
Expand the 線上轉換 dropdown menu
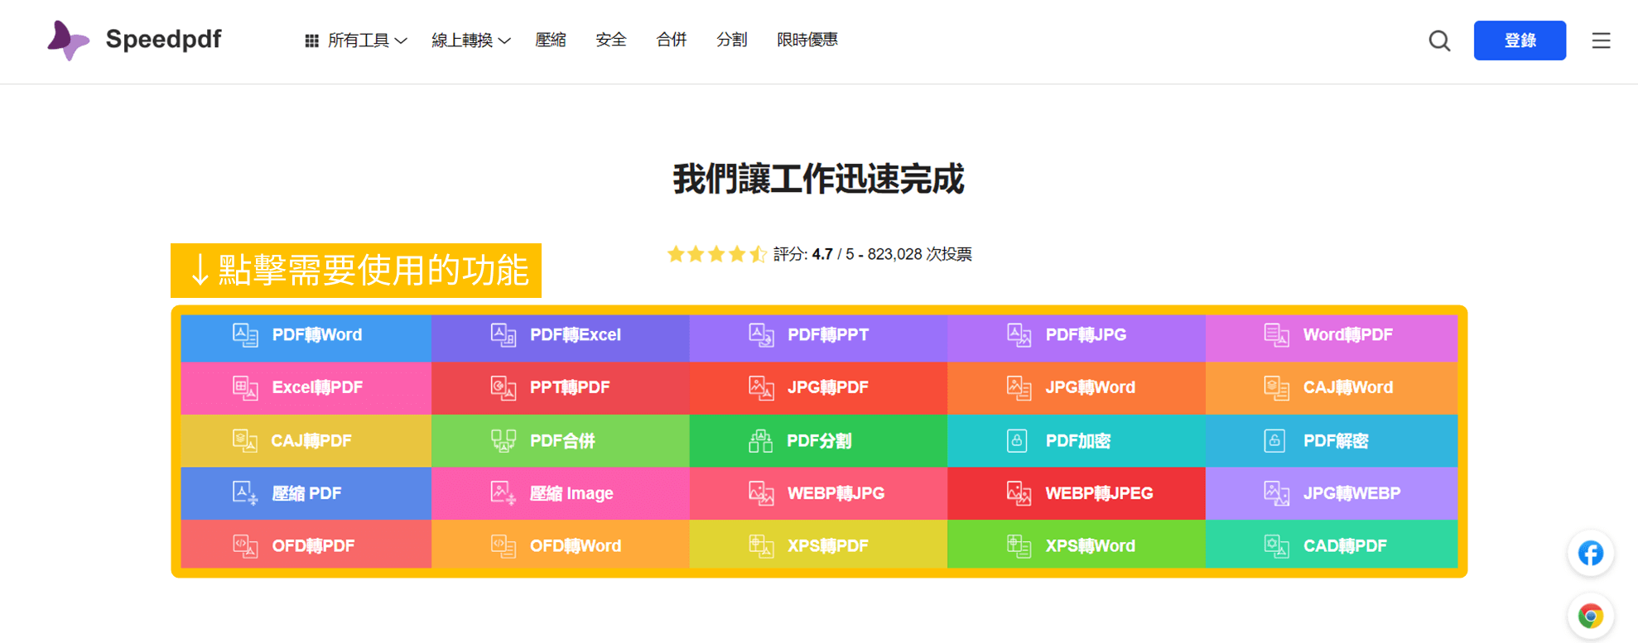pos(470,41)
